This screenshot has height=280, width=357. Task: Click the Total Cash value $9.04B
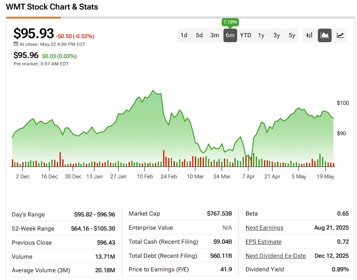[x=223, y=241]
